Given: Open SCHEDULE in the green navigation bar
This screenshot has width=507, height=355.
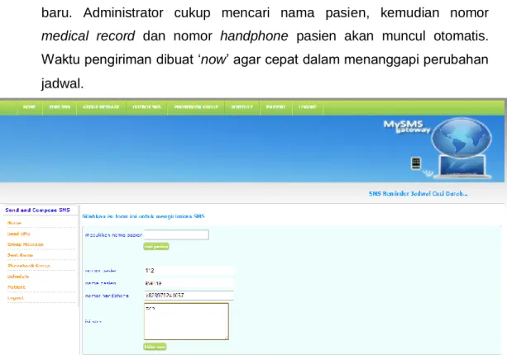Looking at the screenshot, I should (242, 107).
